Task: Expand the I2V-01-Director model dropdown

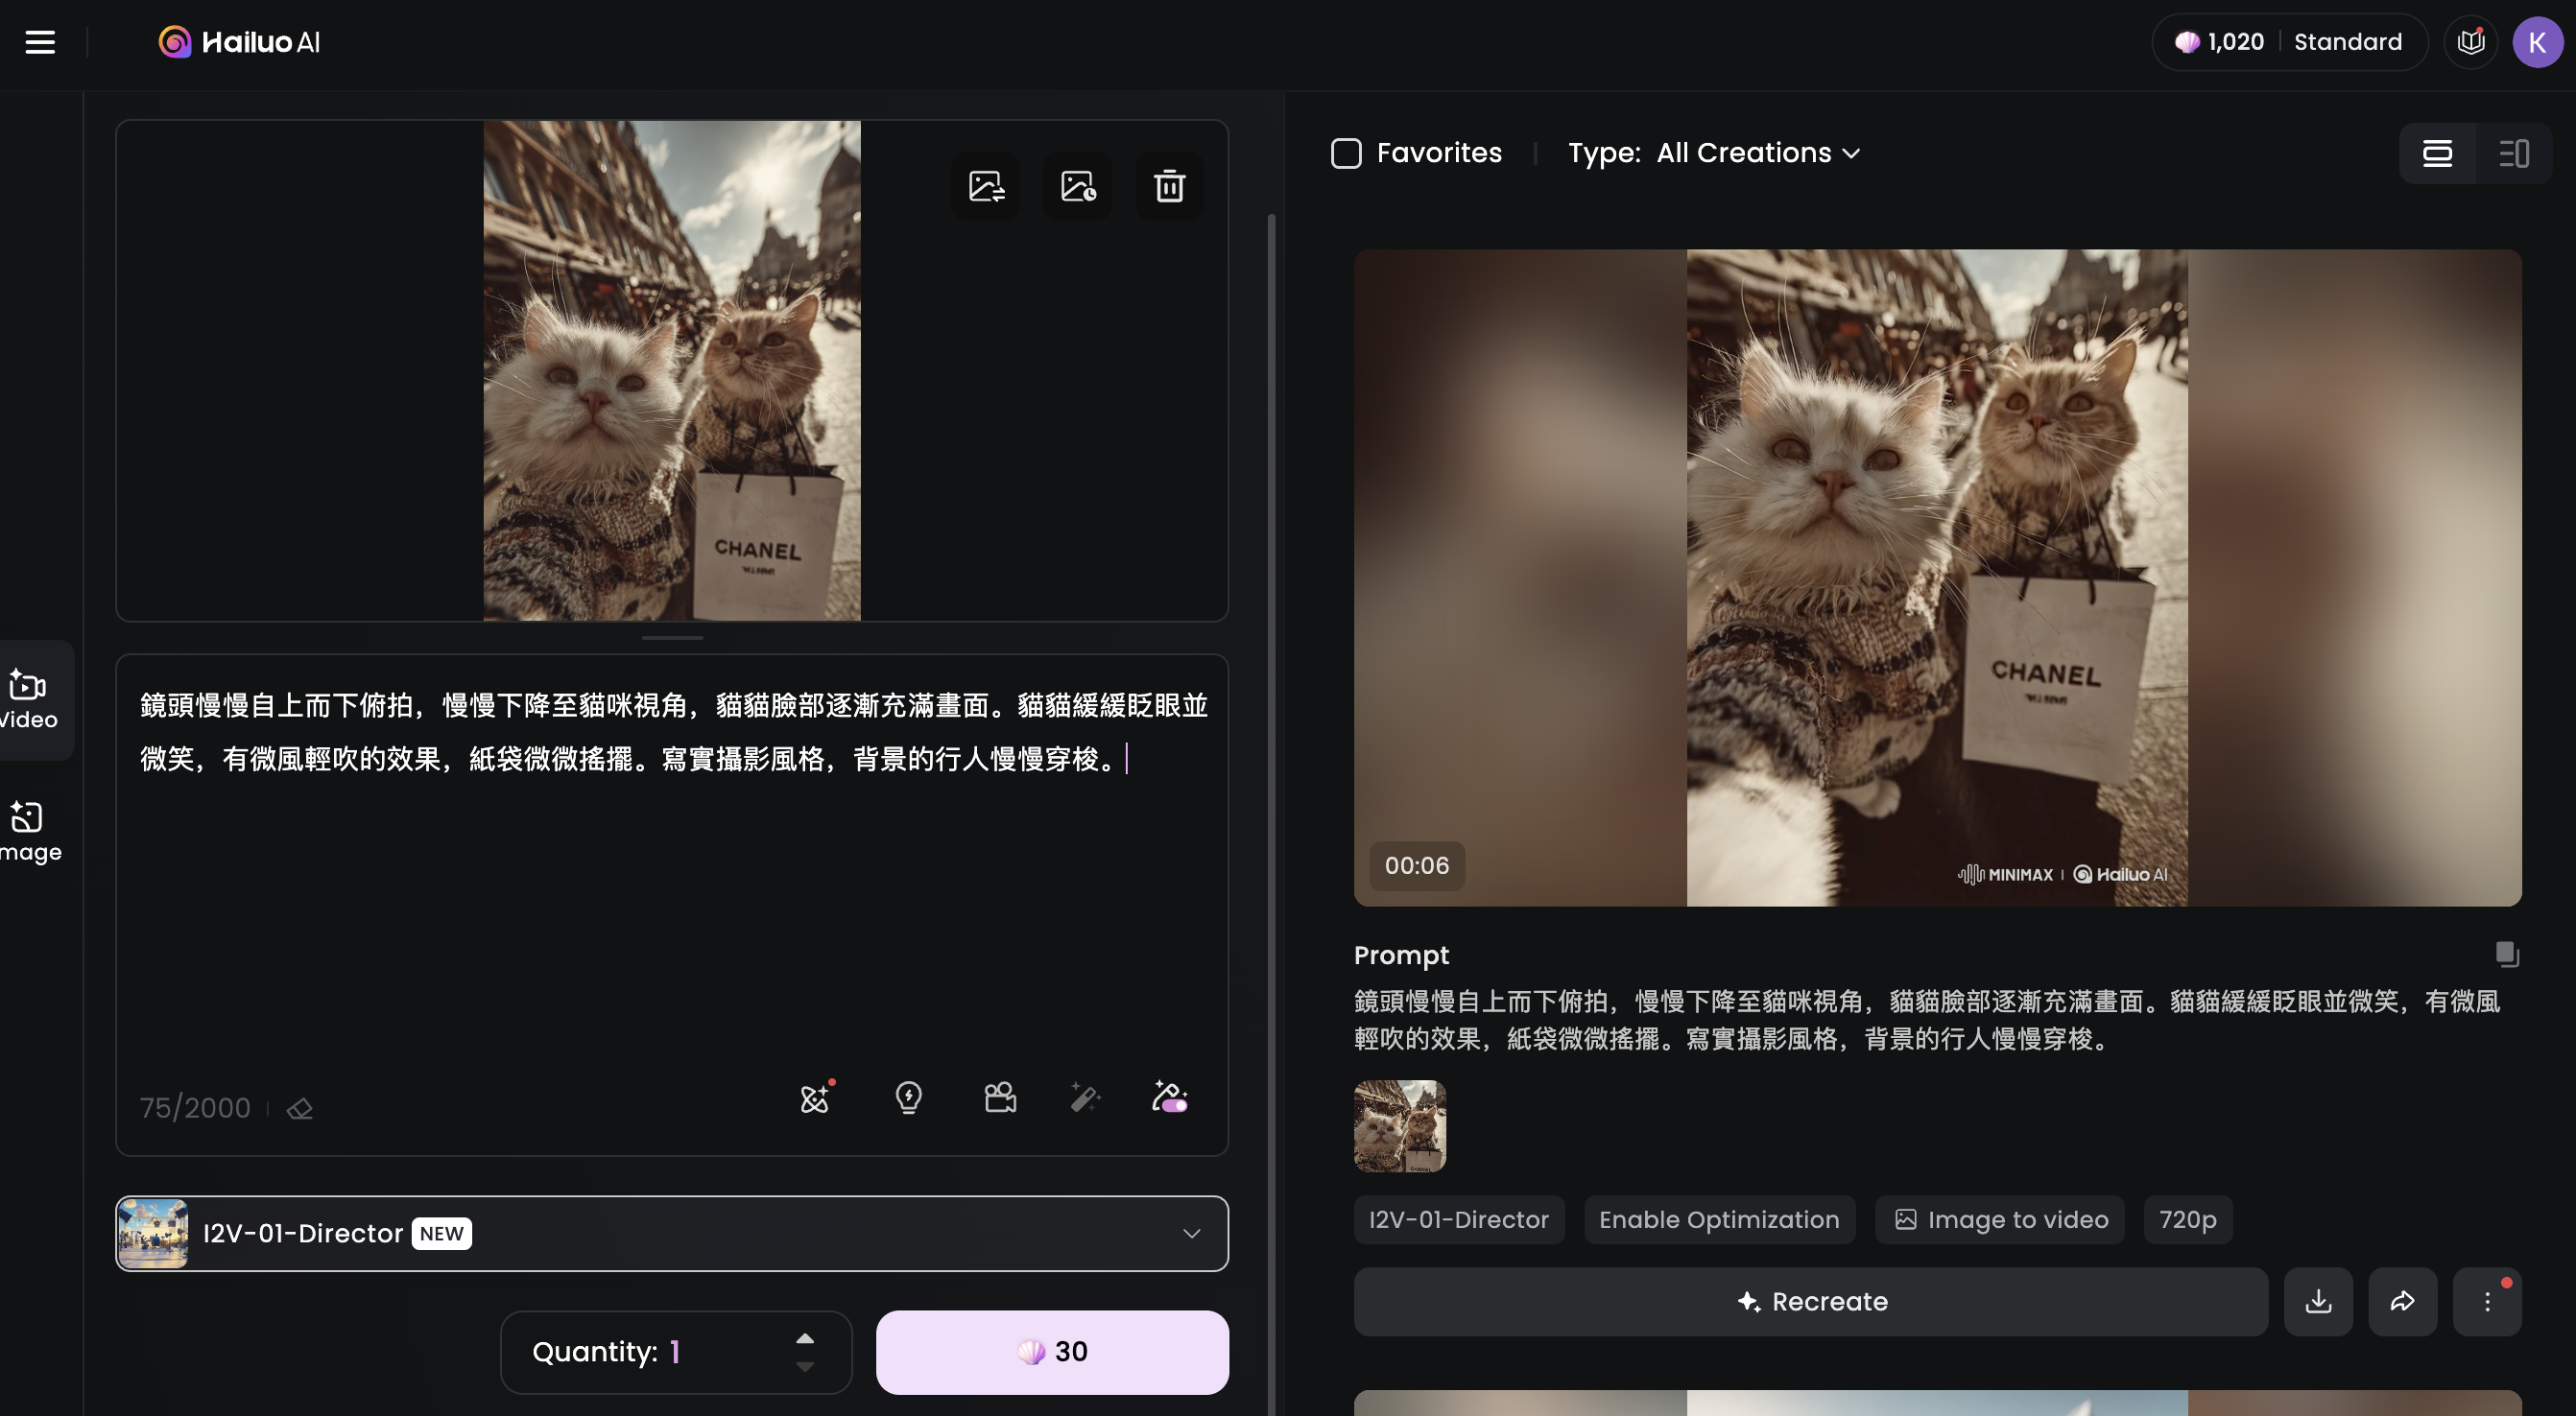Action: 1191,1233
